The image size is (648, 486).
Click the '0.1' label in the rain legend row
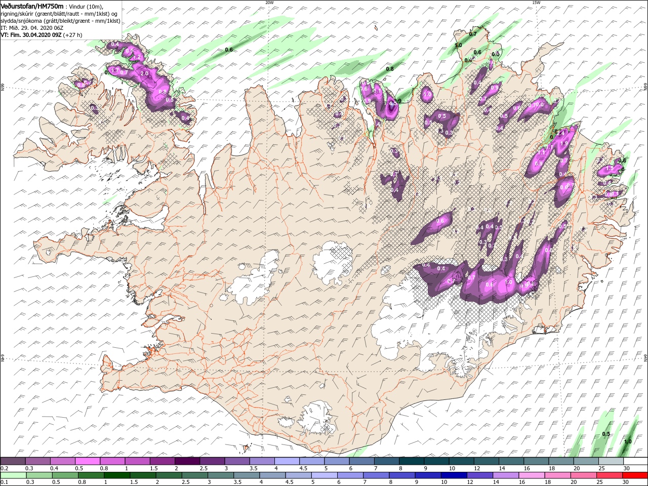click(x=4, y=482)
